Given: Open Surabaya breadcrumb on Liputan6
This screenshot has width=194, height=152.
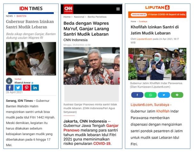Looking at the screenshot, I should click(143, 21).
